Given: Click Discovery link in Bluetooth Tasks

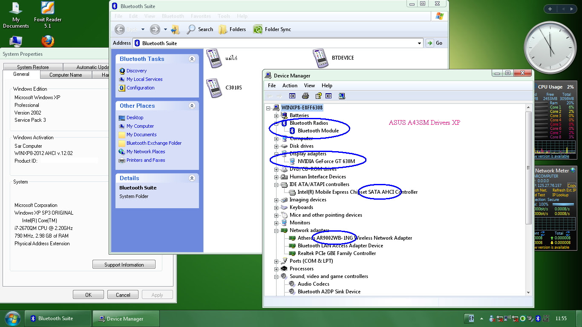Looking at the screenshot, I should tap(136, 71).
